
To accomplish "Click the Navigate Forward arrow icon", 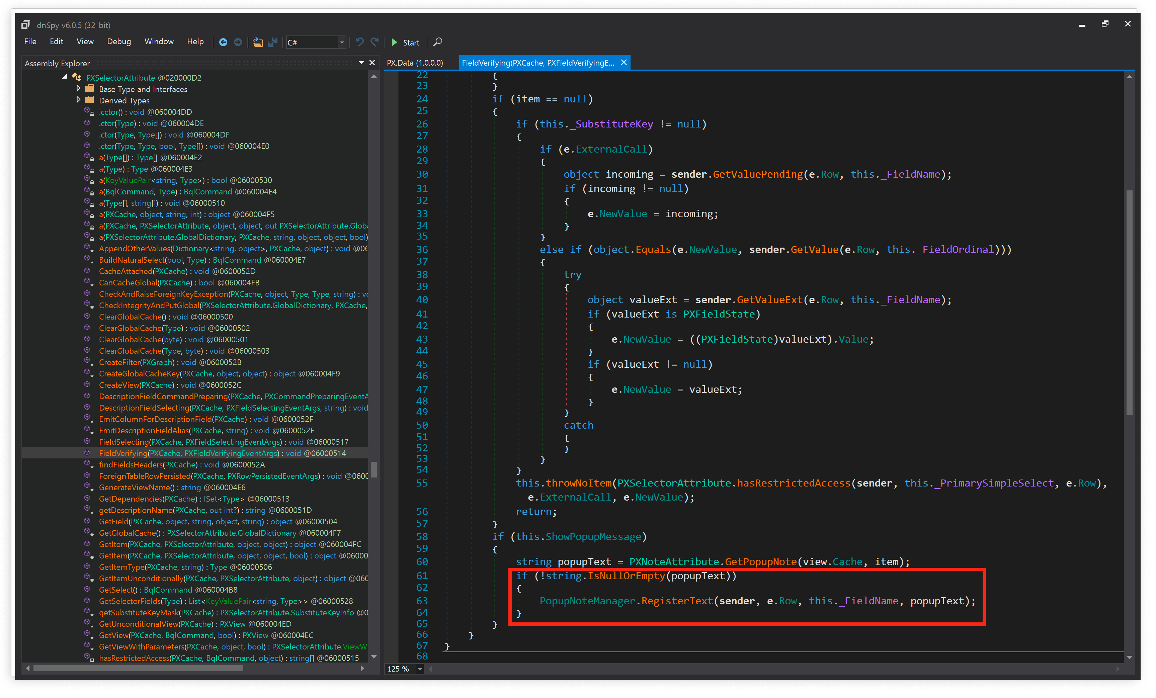I will click(x=238, y=43).
